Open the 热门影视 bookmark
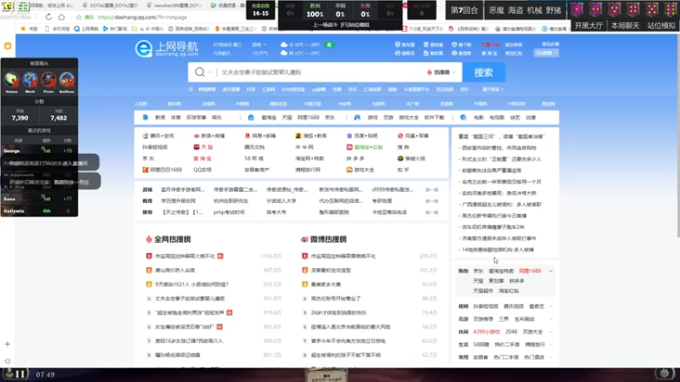 [x=116, y=29]
